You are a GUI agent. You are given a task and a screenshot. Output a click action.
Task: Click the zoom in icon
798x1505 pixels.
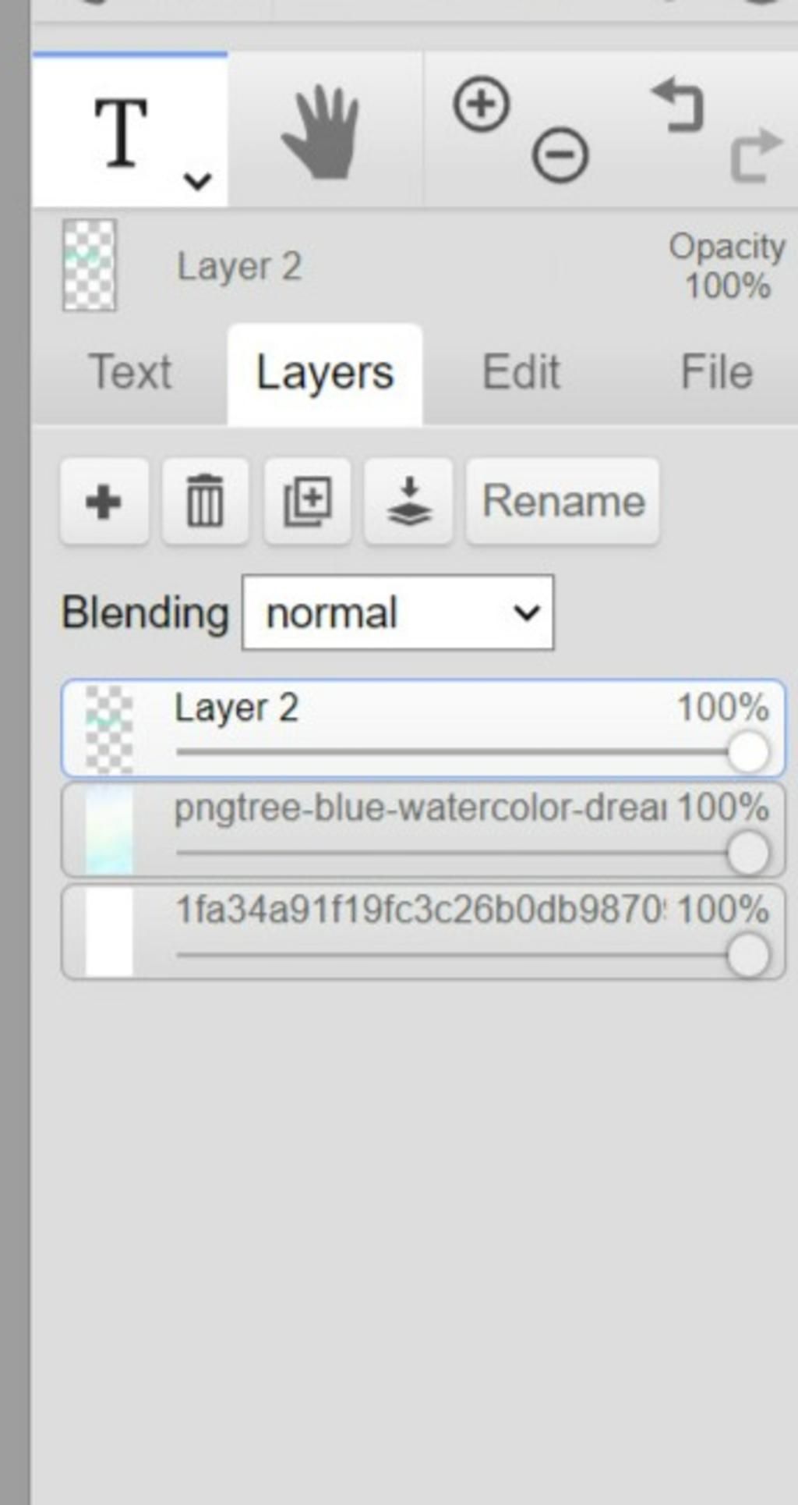(482, 104)
